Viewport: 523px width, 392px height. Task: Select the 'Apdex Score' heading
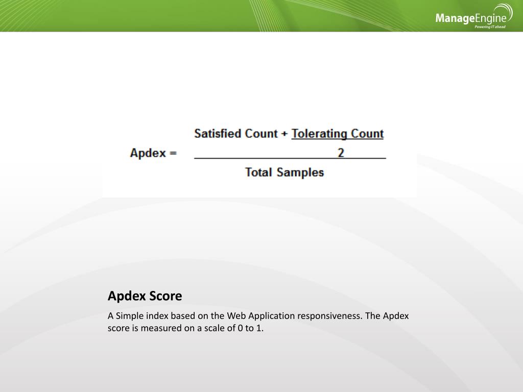(145, 296)
